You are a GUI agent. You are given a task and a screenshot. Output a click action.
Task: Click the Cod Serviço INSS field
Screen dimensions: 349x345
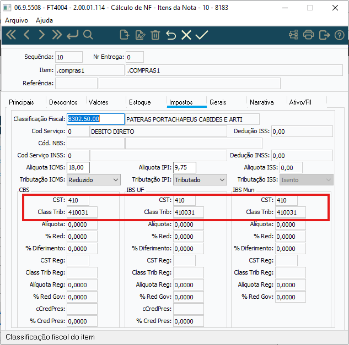click(78, 155)
